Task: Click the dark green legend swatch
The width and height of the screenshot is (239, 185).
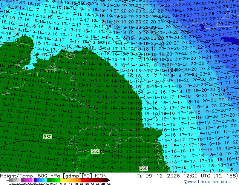Action: tap(49, 180)
